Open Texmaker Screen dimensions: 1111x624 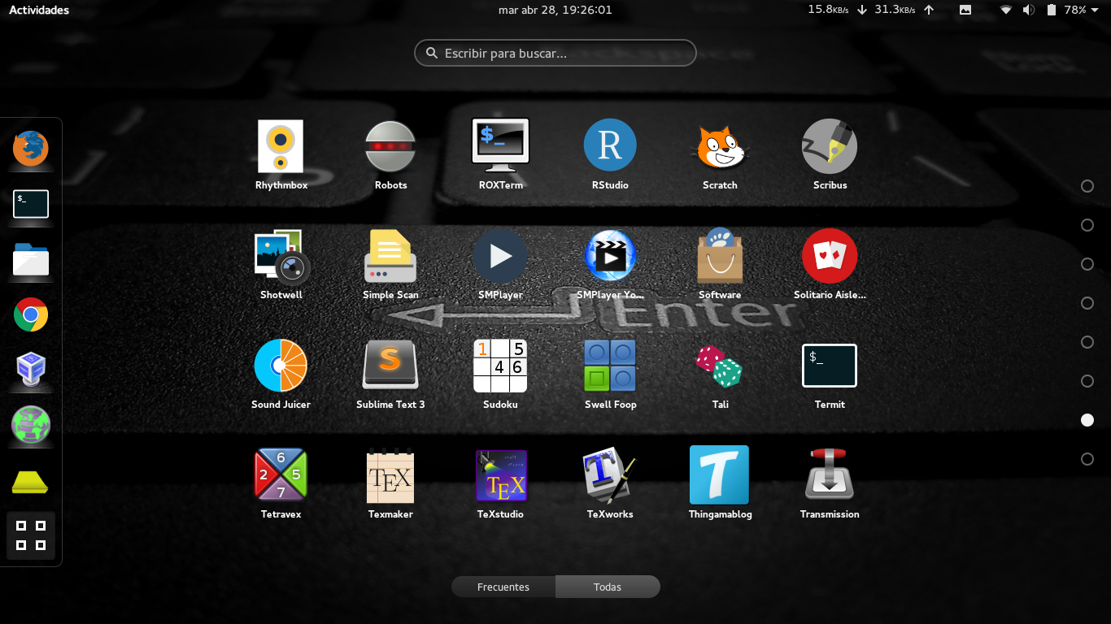point(390,475)
